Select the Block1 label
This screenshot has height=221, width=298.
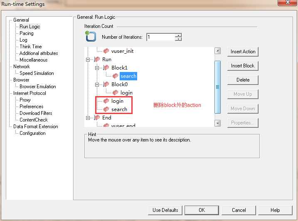(x=119, y=68)
